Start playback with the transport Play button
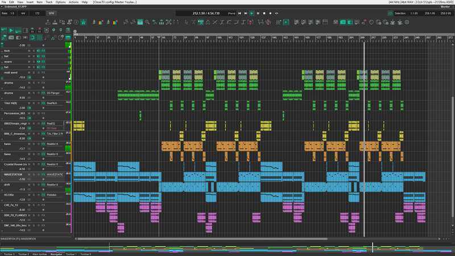 251,13
